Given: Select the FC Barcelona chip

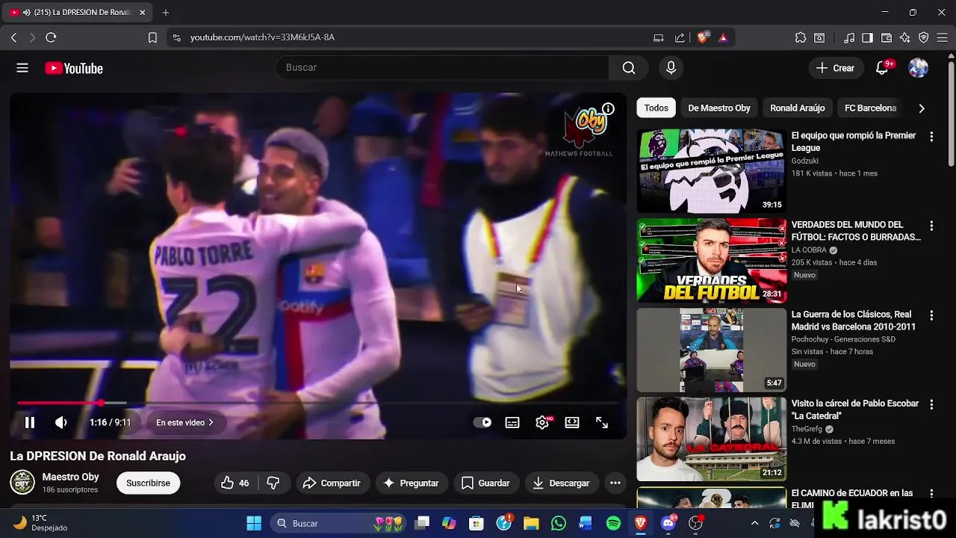Looking at the screenshot, I should [x=870, y=108].
